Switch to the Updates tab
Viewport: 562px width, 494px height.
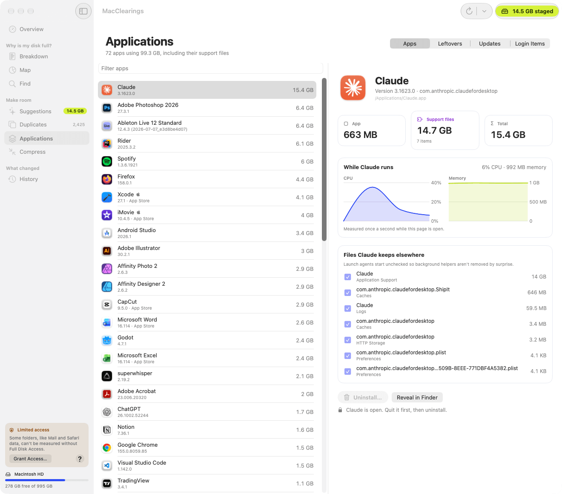pos(490,43)
